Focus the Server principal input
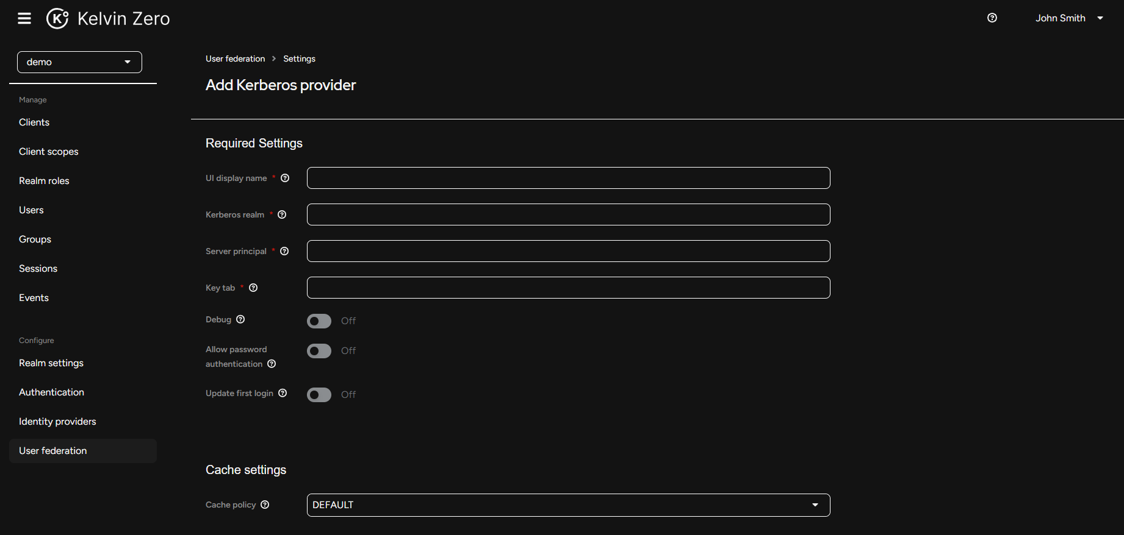 click(568, 251)
